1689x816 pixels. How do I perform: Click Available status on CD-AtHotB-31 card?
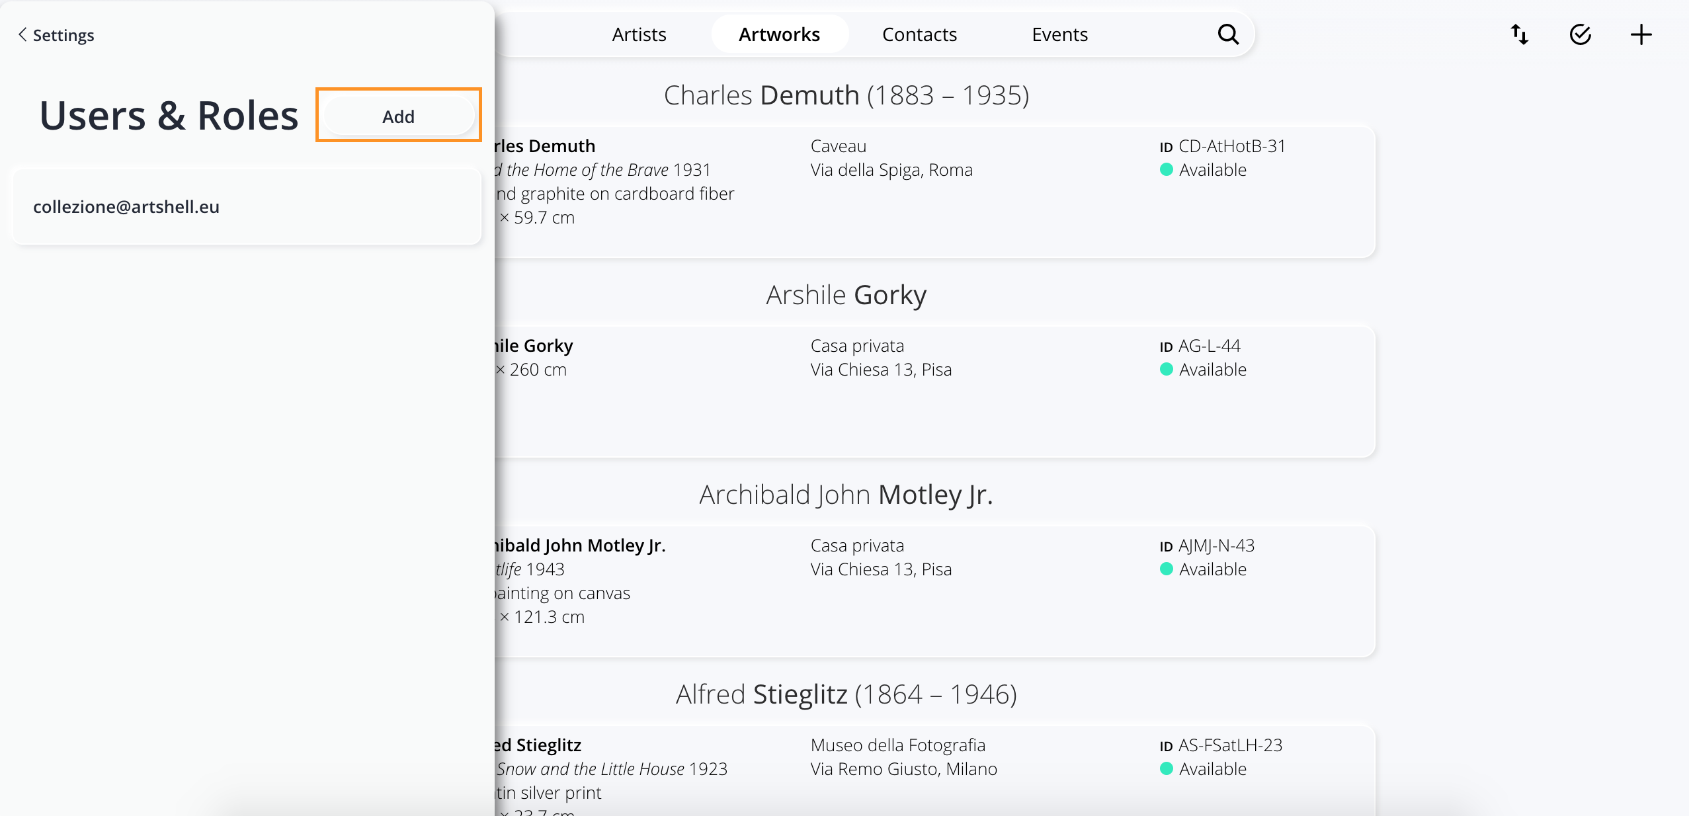[1204, 170]
